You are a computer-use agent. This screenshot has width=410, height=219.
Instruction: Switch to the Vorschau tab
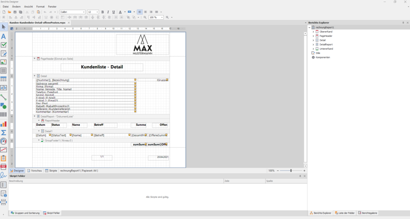click(34, 171)
